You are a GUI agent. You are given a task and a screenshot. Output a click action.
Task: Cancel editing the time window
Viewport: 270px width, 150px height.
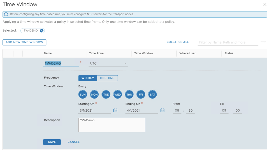[x=73, y=142]
